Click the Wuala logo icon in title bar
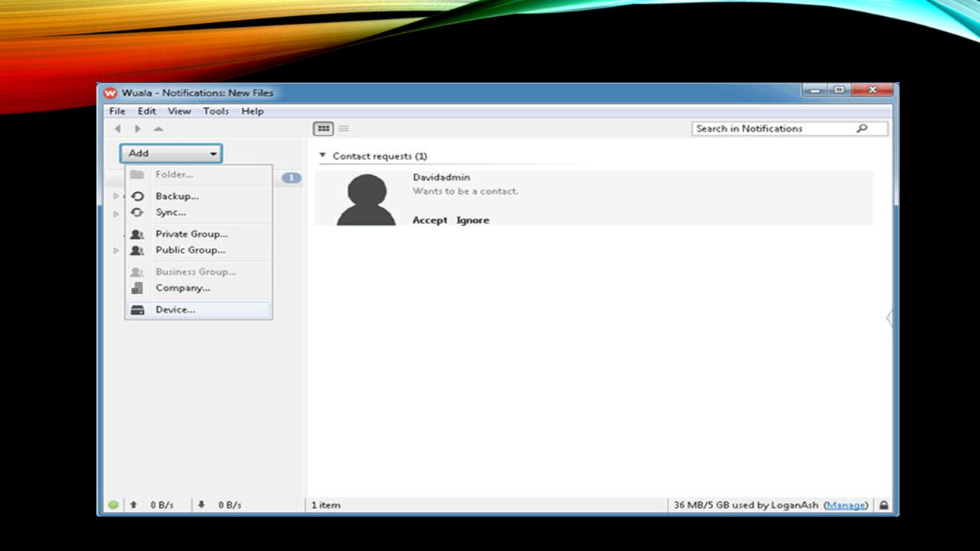Image resolution: width=980 pixels, height=551 pixels. tap(111, 93)
